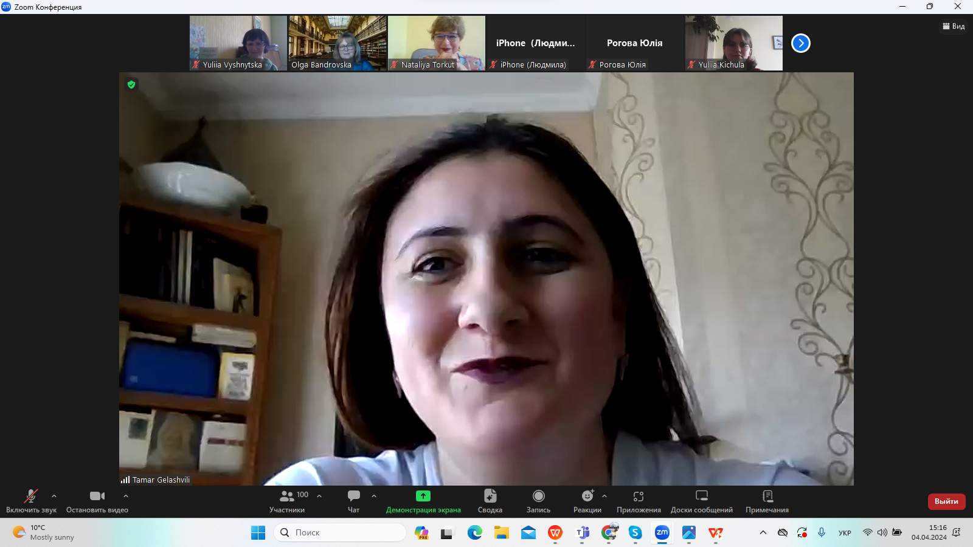The width and height of the screenshot is (973, 547).
Task: Expand video options arrow beside camera
Action: point(126,496)
